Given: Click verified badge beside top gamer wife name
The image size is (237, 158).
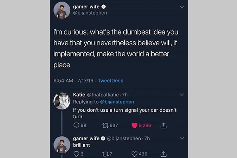Looking at the screenshot, I should 104,7.
